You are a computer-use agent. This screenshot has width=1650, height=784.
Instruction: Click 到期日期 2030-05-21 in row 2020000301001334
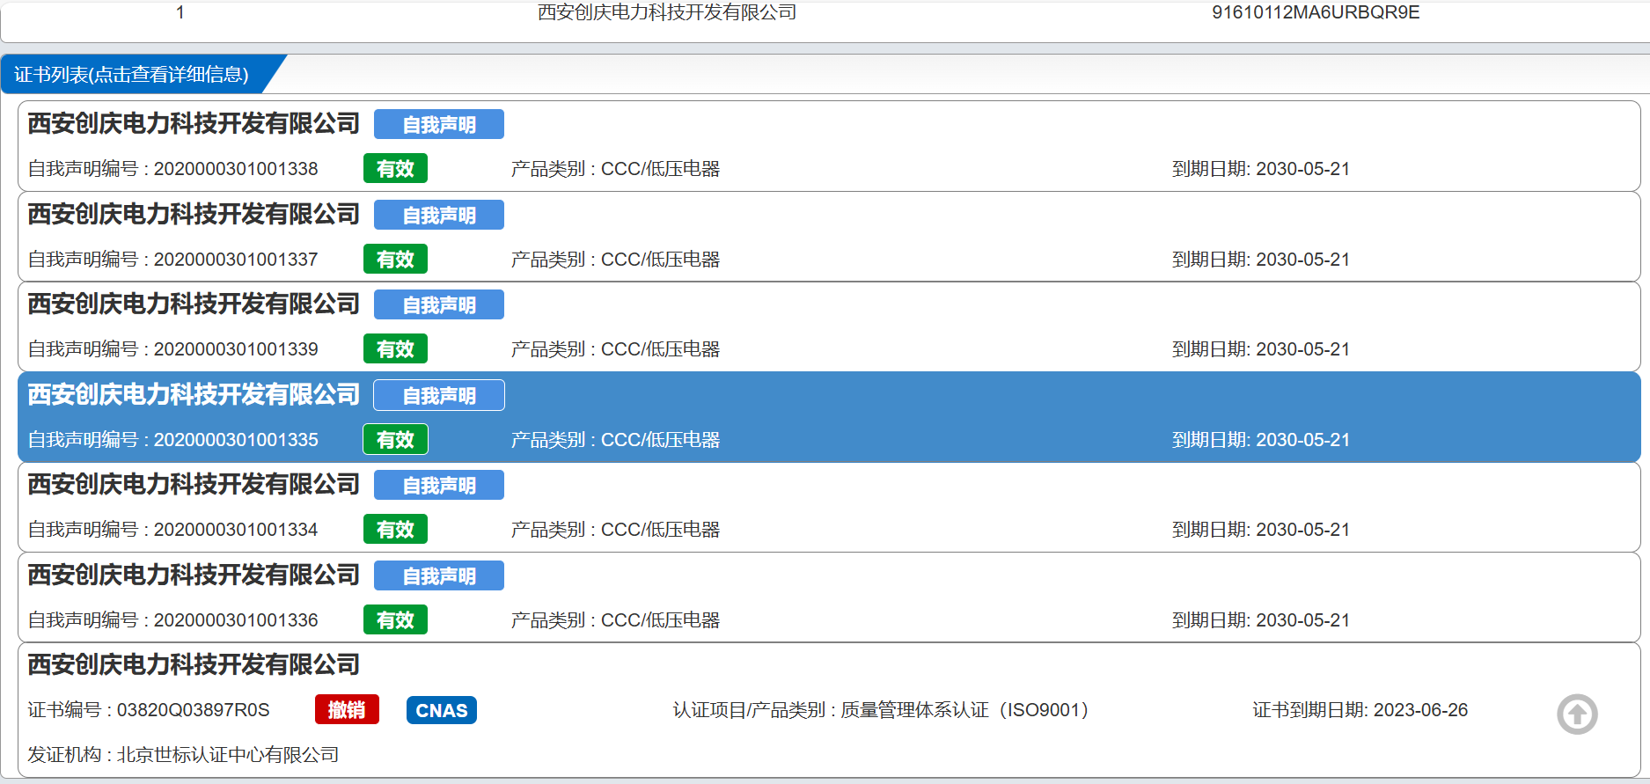pyautogui.click(x=1261, y=530)
